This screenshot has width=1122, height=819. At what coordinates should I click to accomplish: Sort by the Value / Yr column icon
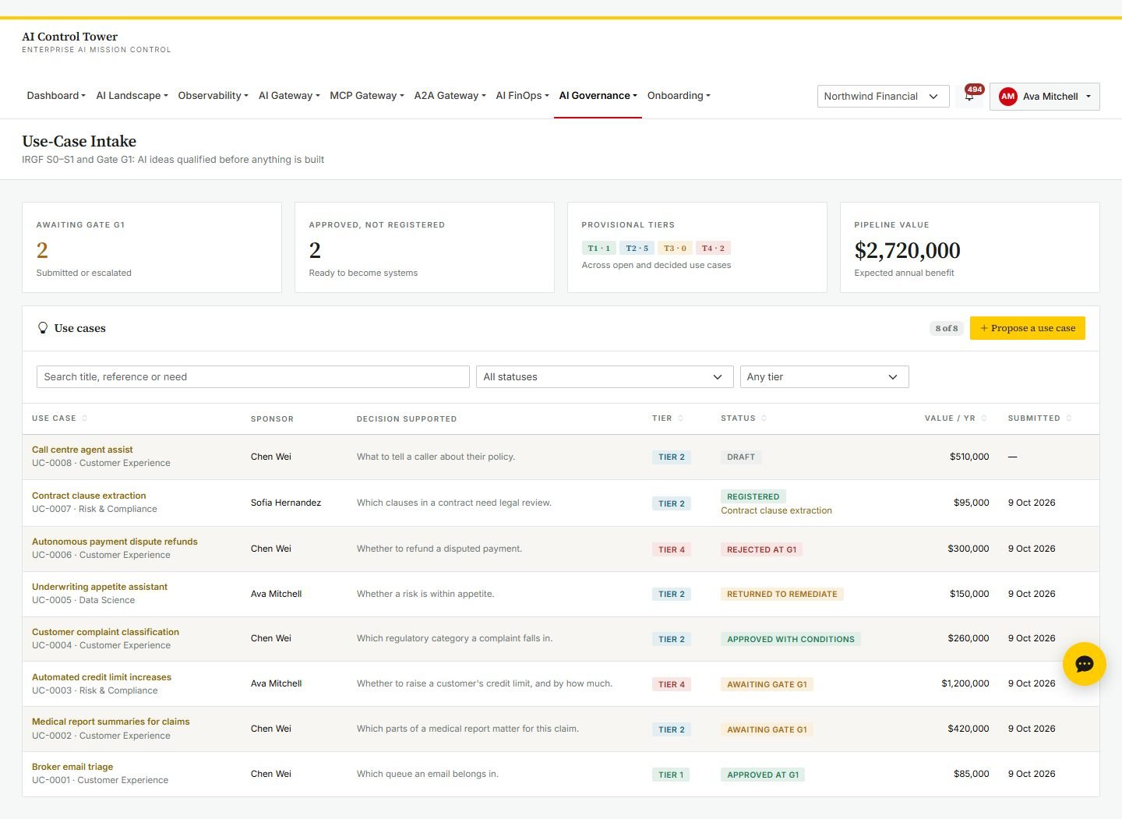[x=984, y=418]
